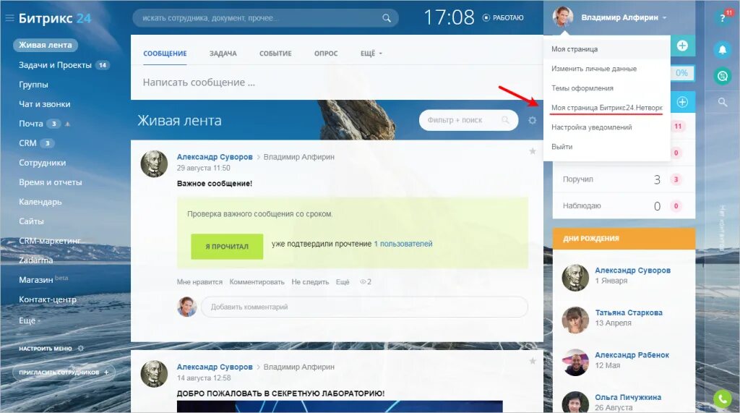Expand the Еще item in the left menu

click(x=29, y=320)
